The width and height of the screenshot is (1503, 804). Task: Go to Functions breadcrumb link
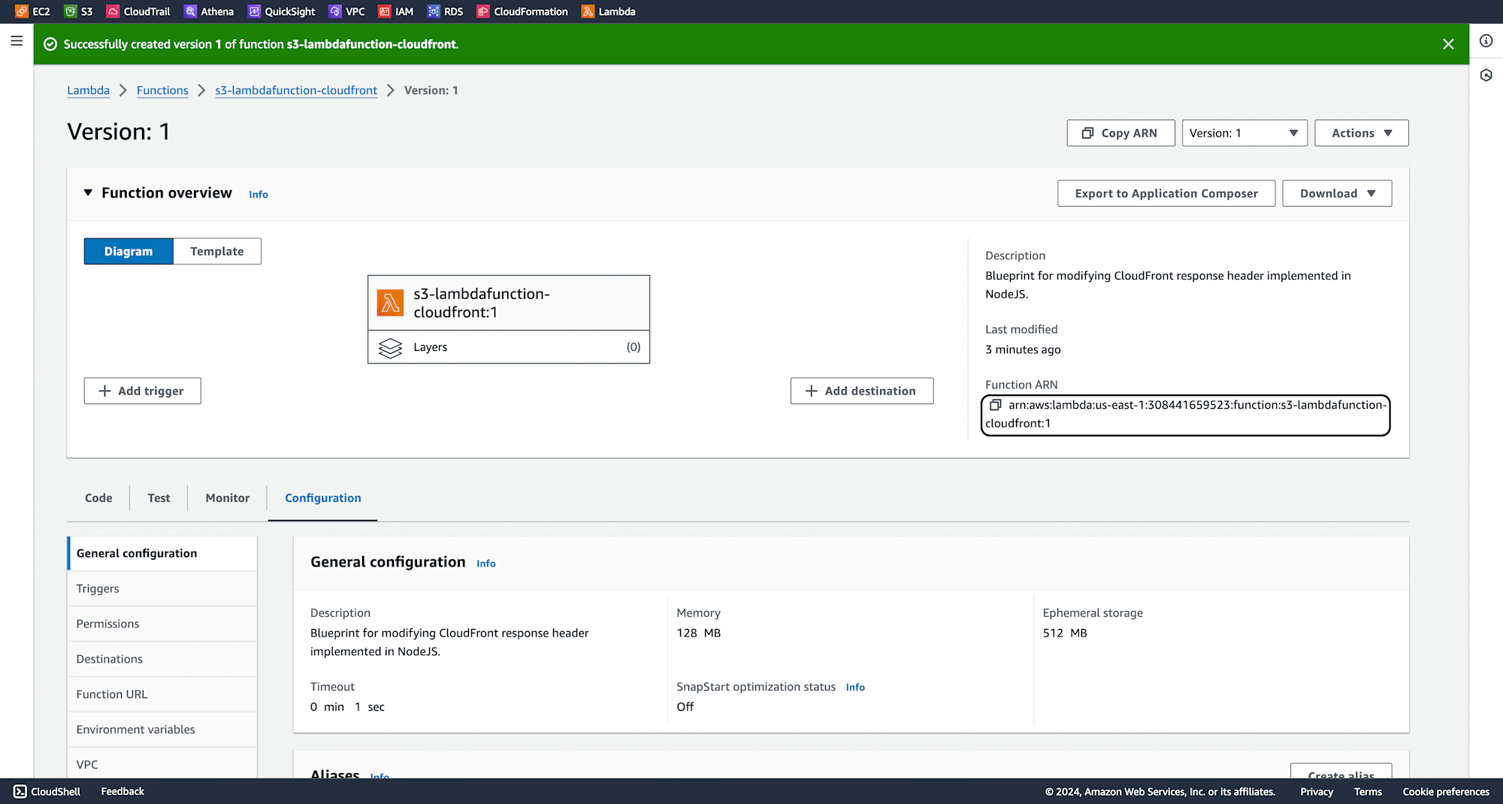click(x=162, y=90)
